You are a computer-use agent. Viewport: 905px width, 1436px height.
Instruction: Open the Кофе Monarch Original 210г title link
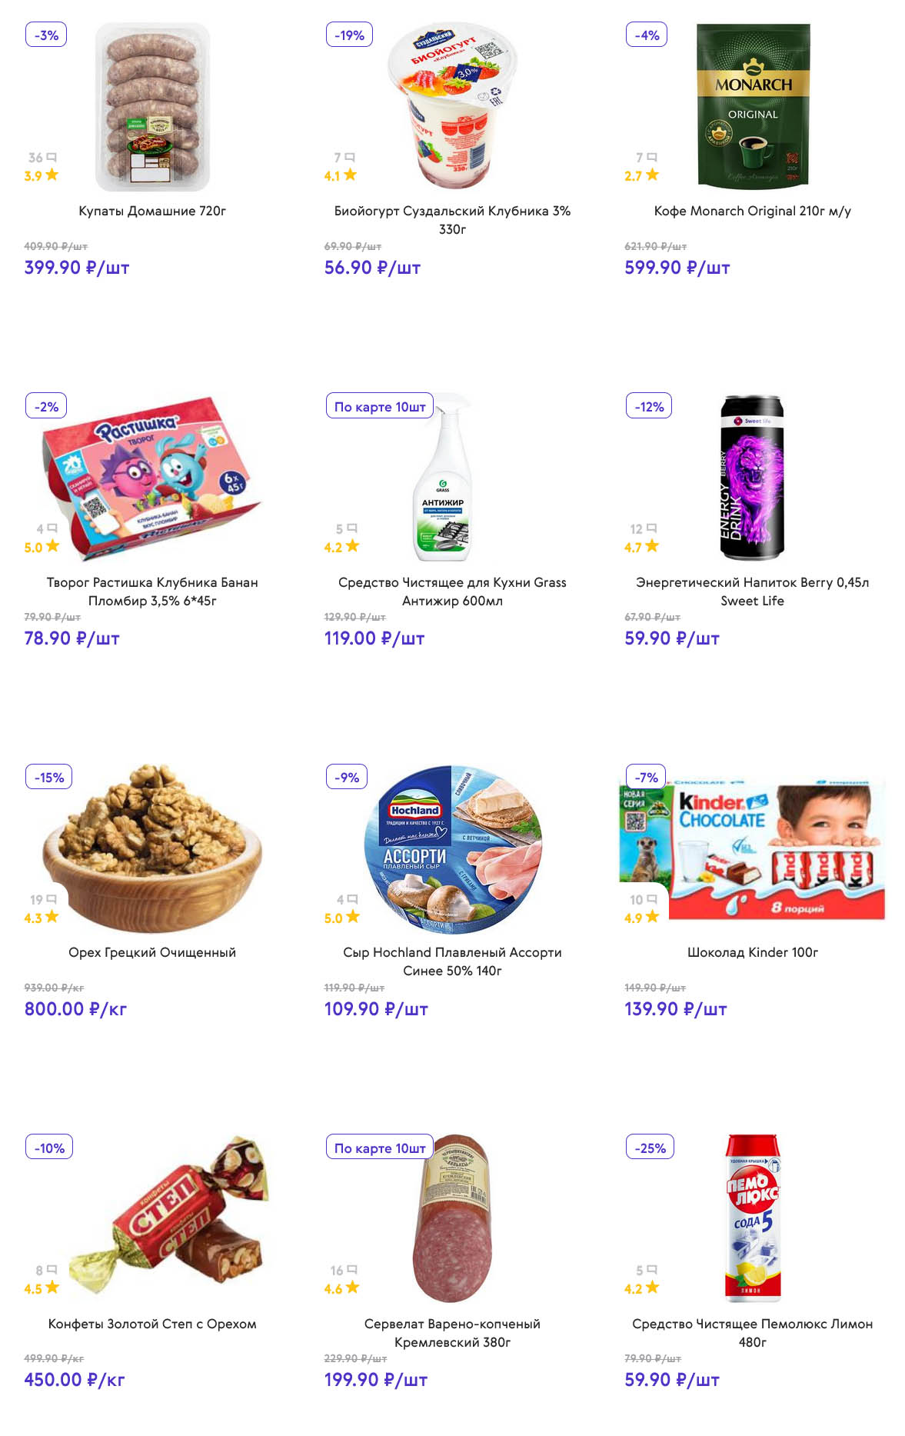point(752,211)
